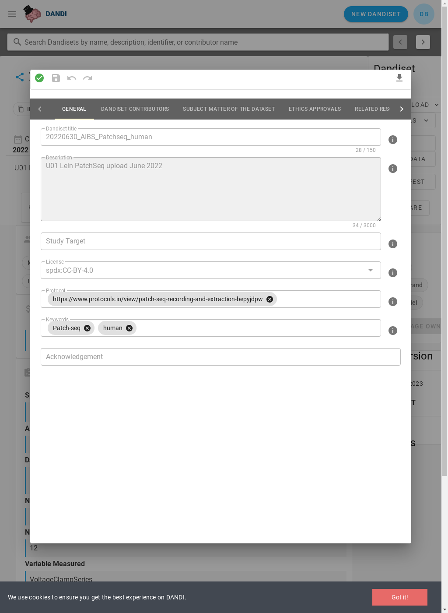Show info for Dandiset title field
Image resolution: width=448 pixels, height=613 pixels.
tap(393, 140)
